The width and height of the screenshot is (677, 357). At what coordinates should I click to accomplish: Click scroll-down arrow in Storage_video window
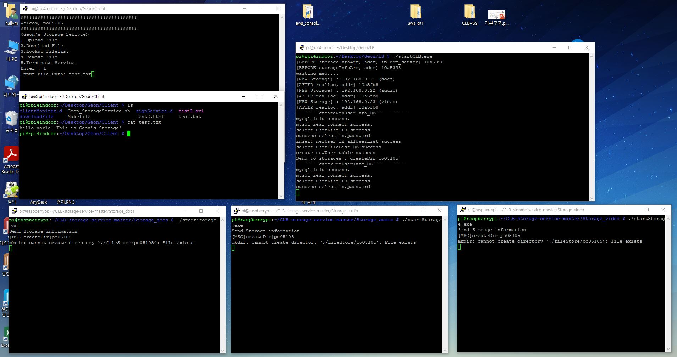pyautogui.click(x=668, y=349)
